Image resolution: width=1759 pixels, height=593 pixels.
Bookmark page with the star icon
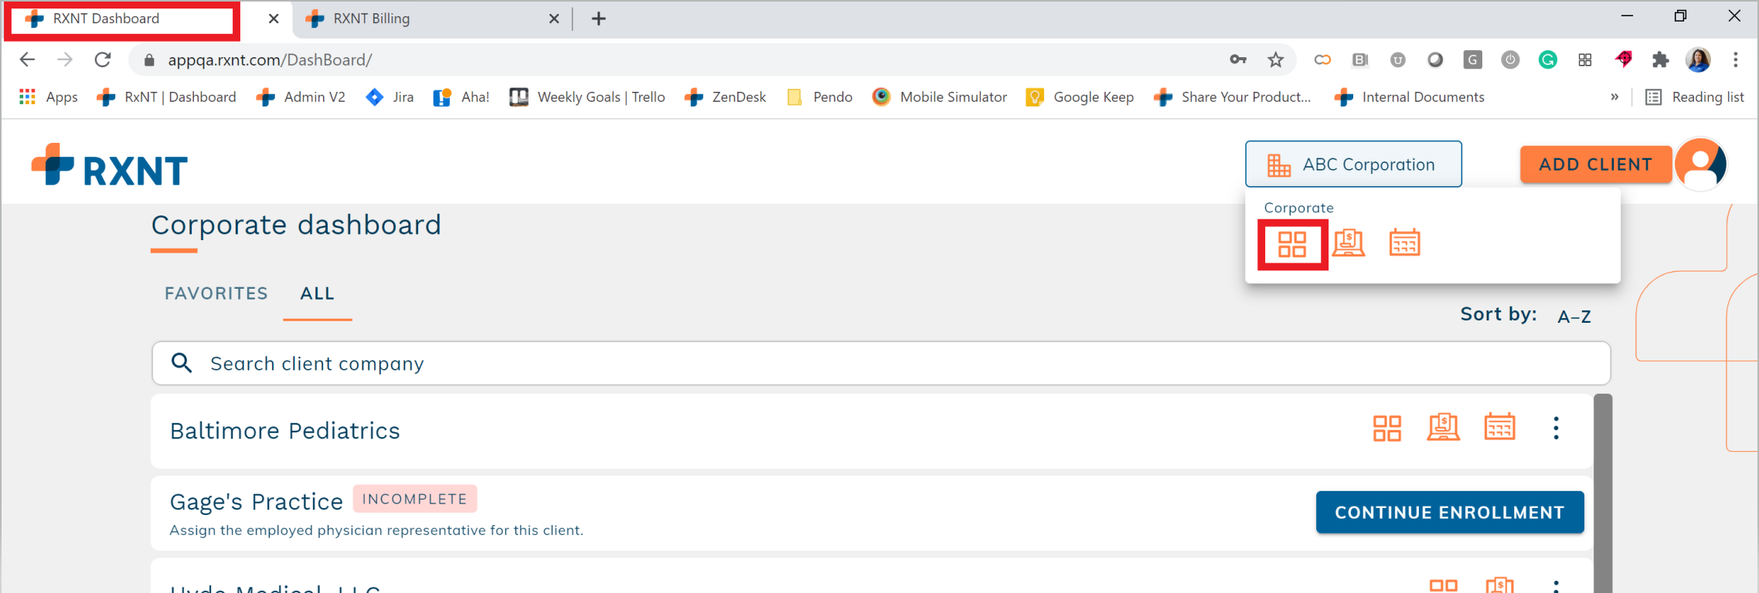click(x=1276, y=59)
